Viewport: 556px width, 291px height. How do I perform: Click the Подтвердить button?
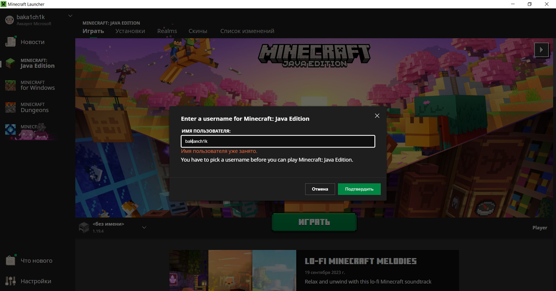[359, 189]
